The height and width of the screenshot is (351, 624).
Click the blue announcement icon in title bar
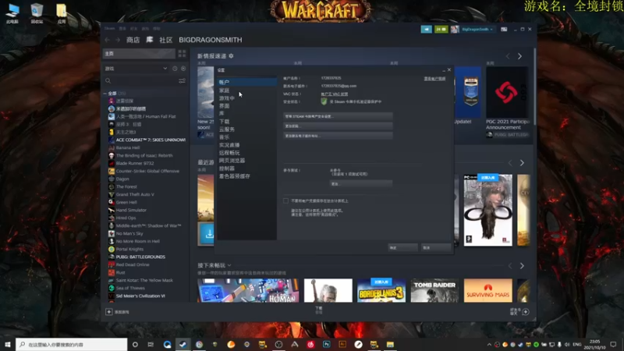pyautogui.click(x=426, y=30)
